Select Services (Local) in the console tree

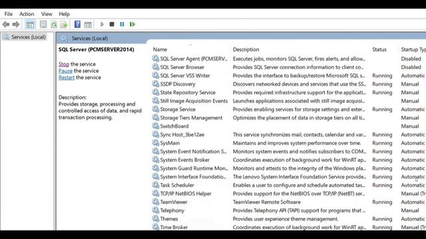pos(28,37)
